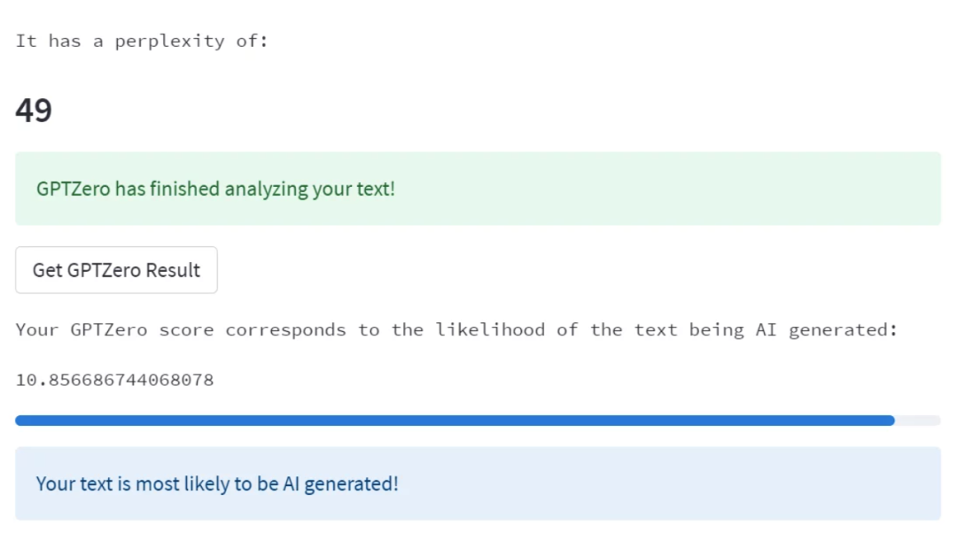
Task: Select the score number 10.856686744068078
Action: click(114, 381)
